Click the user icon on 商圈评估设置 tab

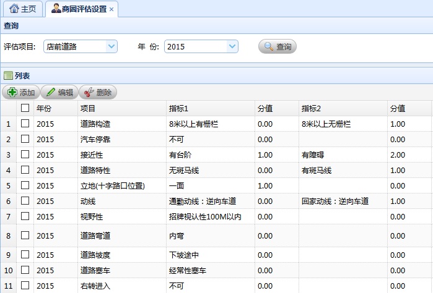[x=56, y=8]
